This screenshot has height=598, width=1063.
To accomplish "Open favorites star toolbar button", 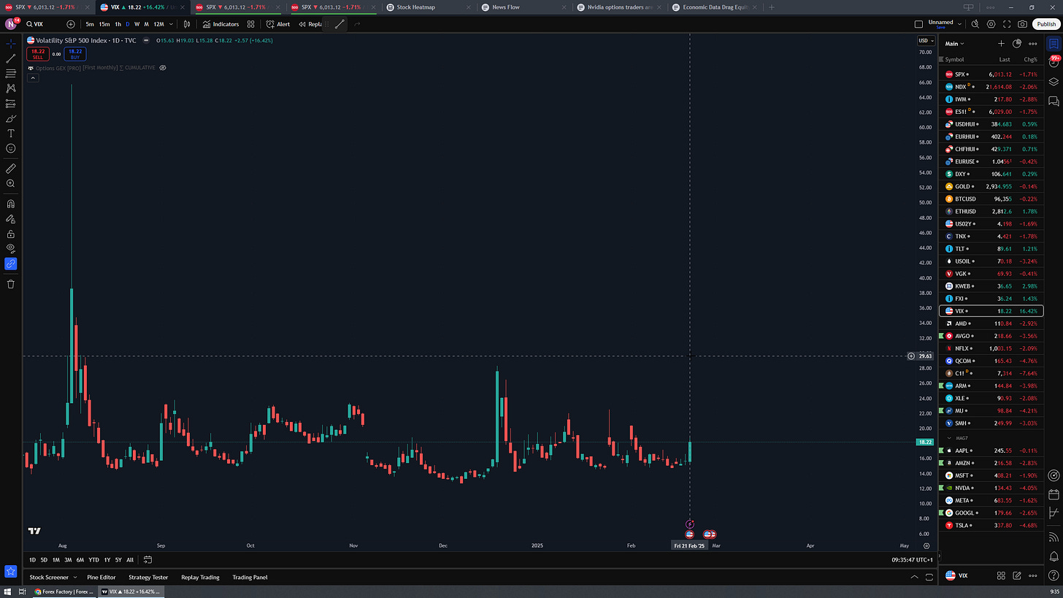I will (x=11, y=572).
